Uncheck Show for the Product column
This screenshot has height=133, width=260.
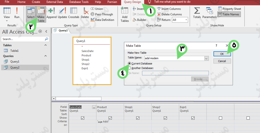point(110,118)
